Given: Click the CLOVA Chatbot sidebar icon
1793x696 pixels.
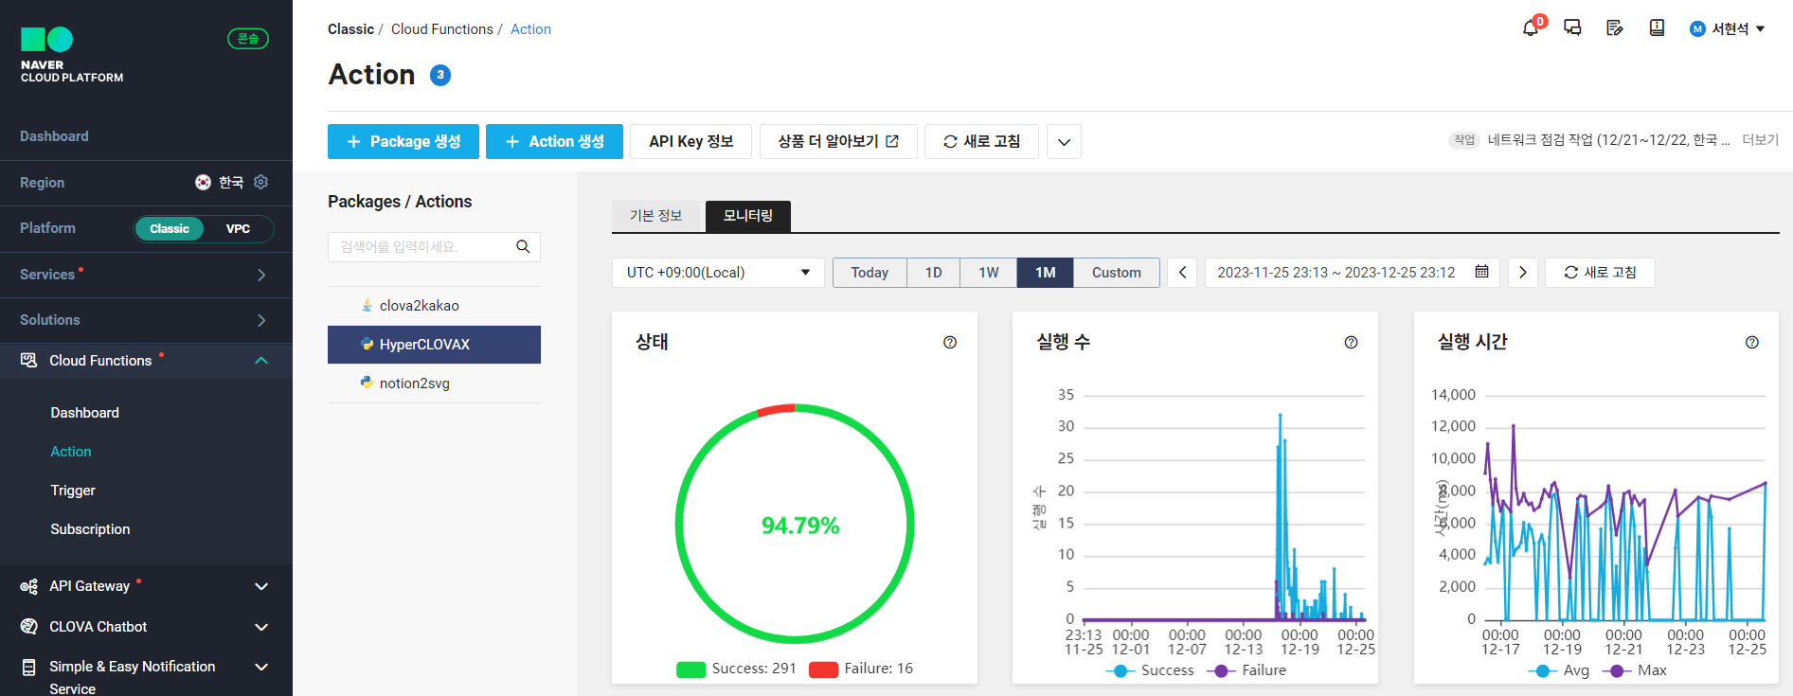Looking at the screenshot, I should (29, 626).
